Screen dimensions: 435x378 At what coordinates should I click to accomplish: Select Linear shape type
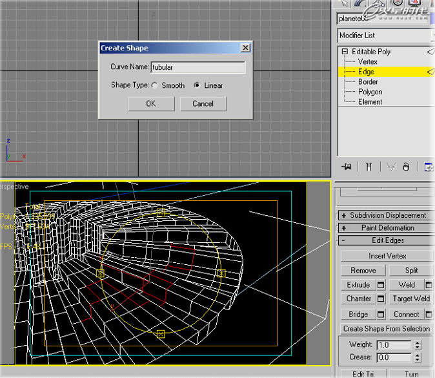(x=197, y=85)
